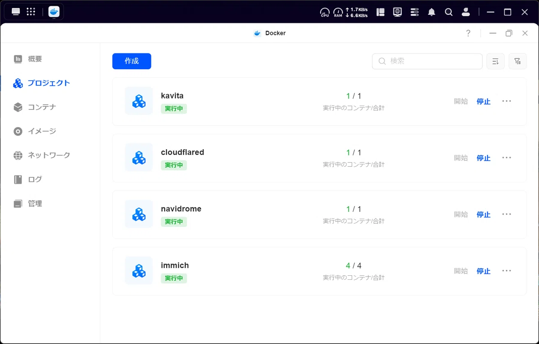Click cloudflared 実行中 status badge
Viewport: 539px width, 344px height.
[174, 165]
